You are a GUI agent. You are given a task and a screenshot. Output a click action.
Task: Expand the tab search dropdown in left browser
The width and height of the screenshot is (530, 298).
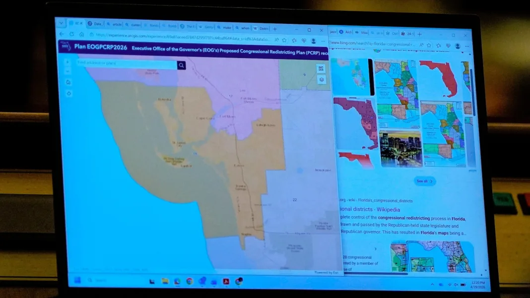pyautogui.click(x=61, y=23)
